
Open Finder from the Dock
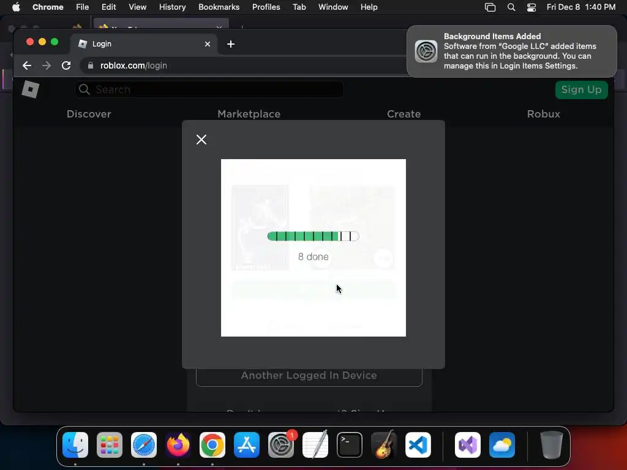coord(75,445)
